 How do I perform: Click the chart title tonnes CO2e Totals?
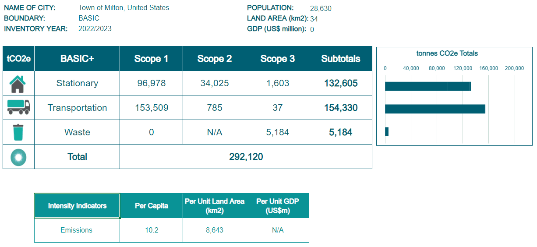click(x=447, y=53)
